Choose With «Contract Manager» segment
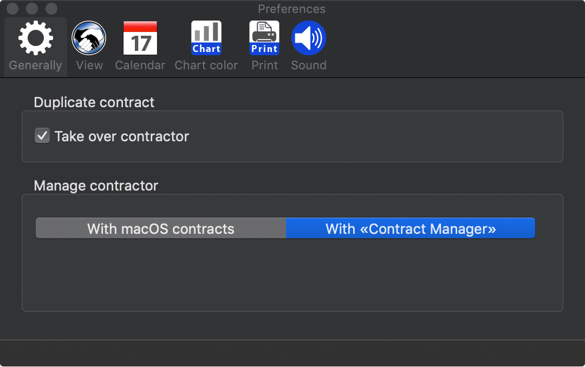This screenshot has width=585, height=367. [411, 228]
